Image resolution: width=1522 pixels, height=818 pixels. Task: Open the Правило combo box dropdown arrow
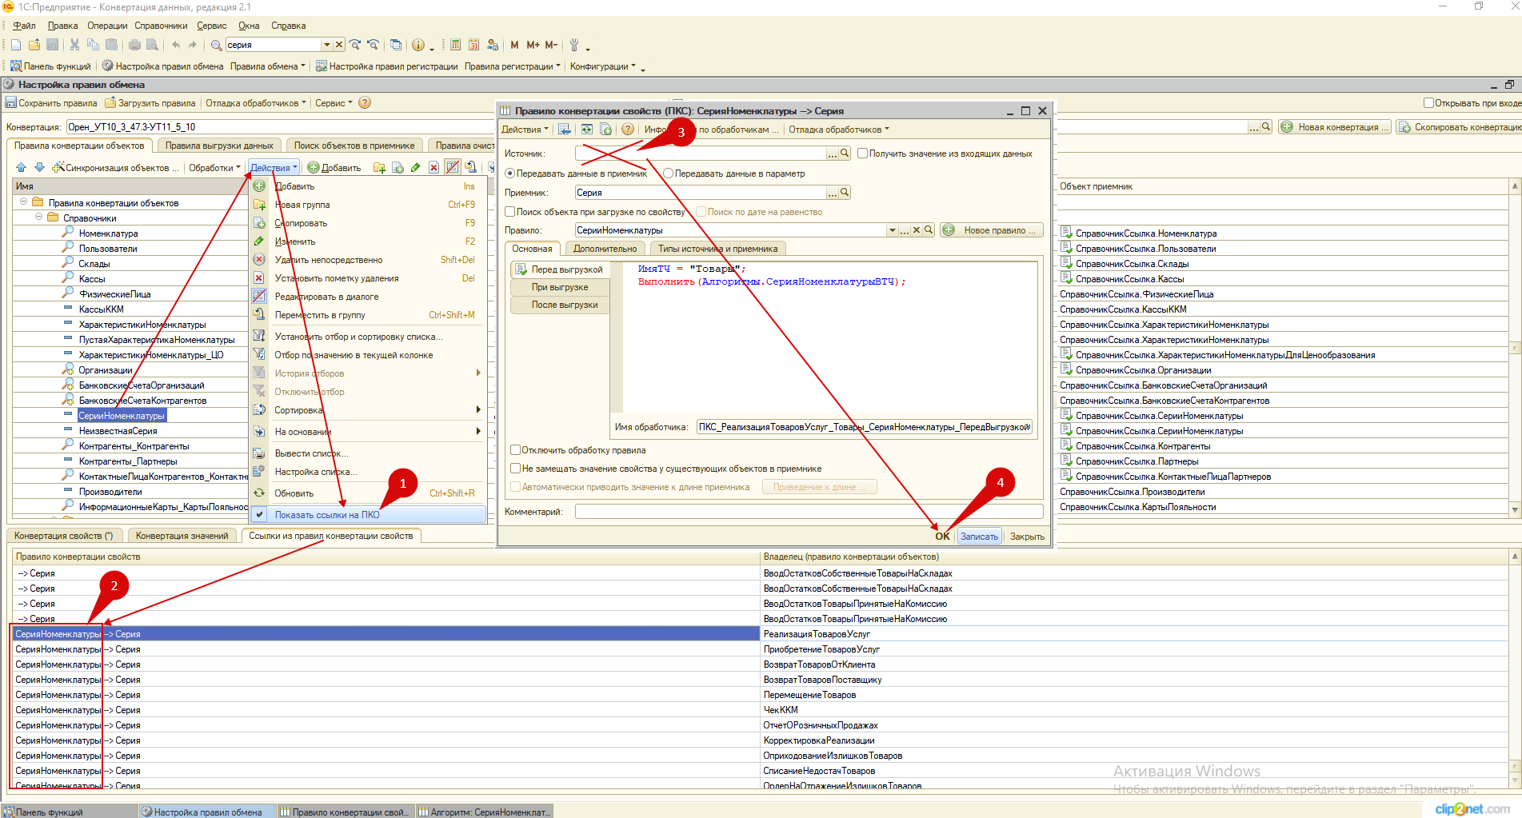coord(892,230)
